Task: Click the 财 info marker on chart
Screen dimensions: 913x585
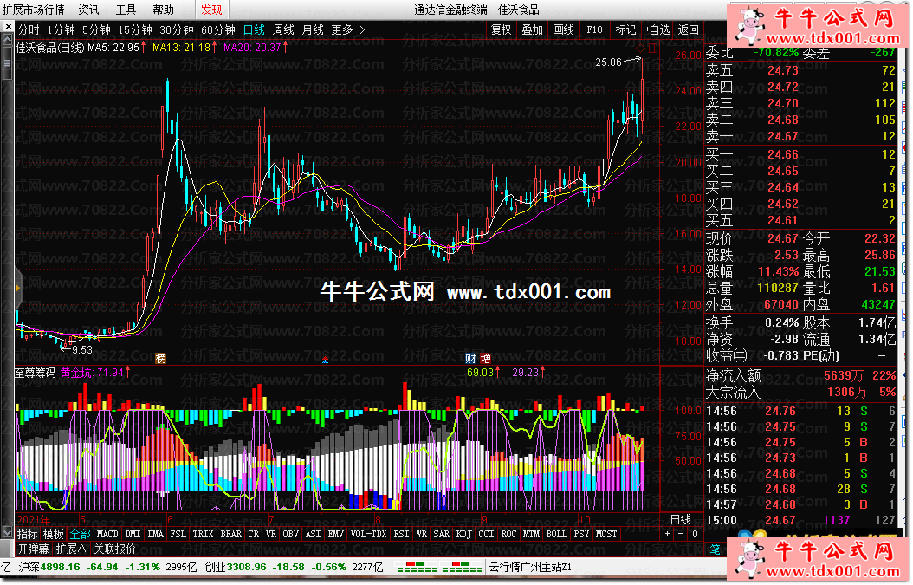Action: click(x=470, y=358)
